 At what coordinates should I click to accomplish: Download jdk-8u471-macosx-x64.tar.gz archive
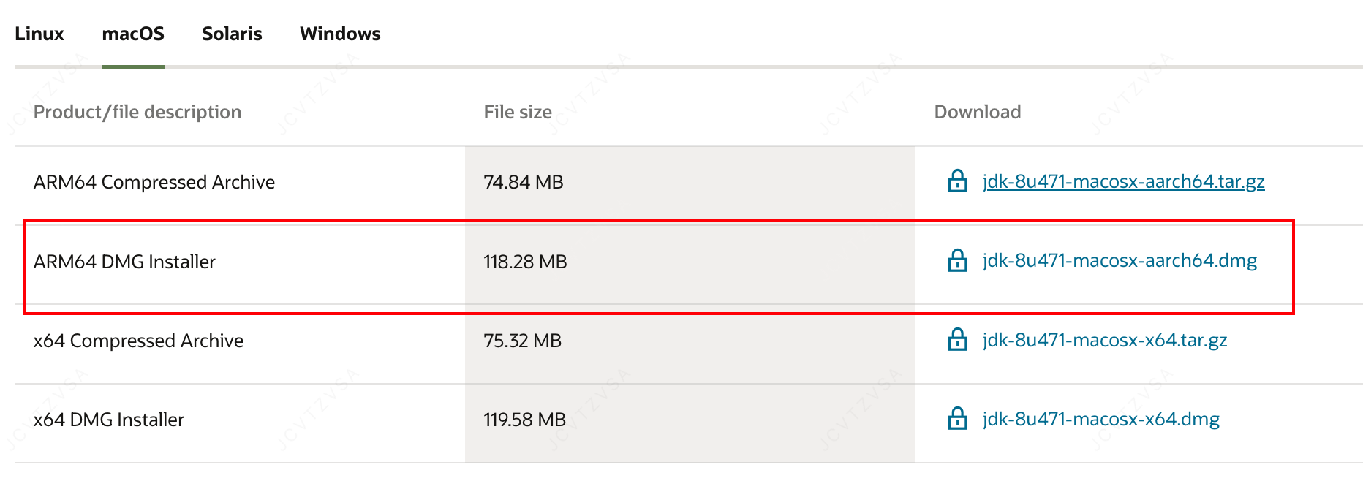[1104, 340]
